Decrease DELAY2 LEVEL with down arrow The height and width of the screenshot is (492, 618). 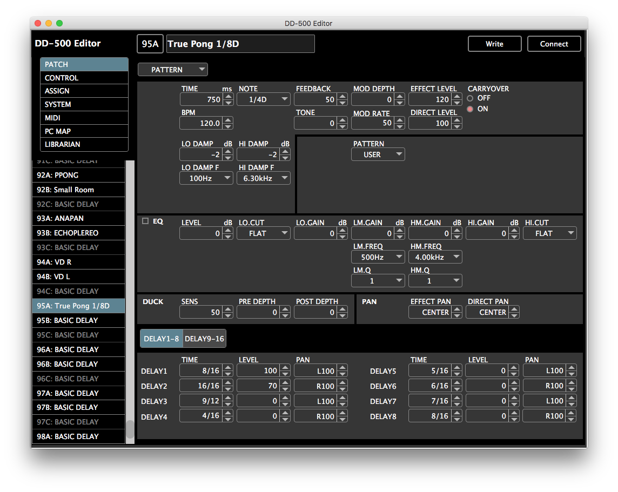(x=285, y=389)
